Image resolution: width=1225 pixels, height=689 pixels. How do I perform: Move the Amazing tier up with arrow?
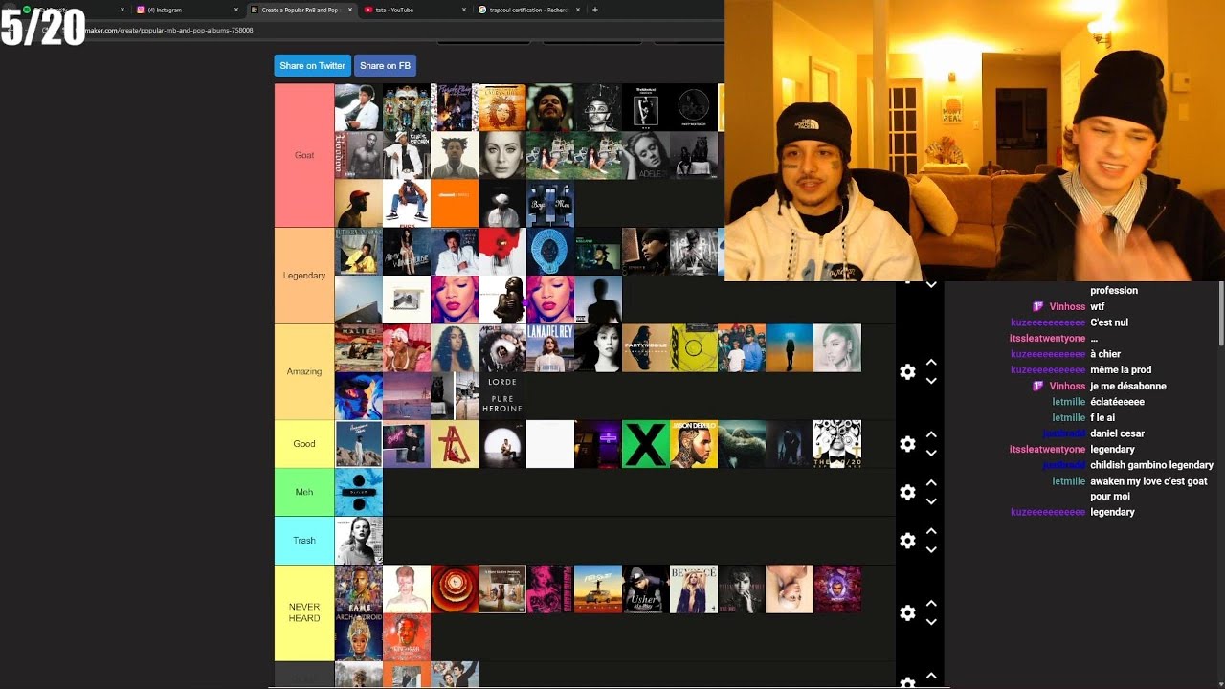[931, 363]
